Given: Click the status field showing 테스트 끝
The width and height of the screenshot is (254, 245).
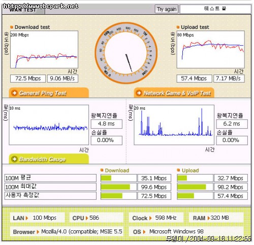Looking at the screenshot, I should [215, 9].
